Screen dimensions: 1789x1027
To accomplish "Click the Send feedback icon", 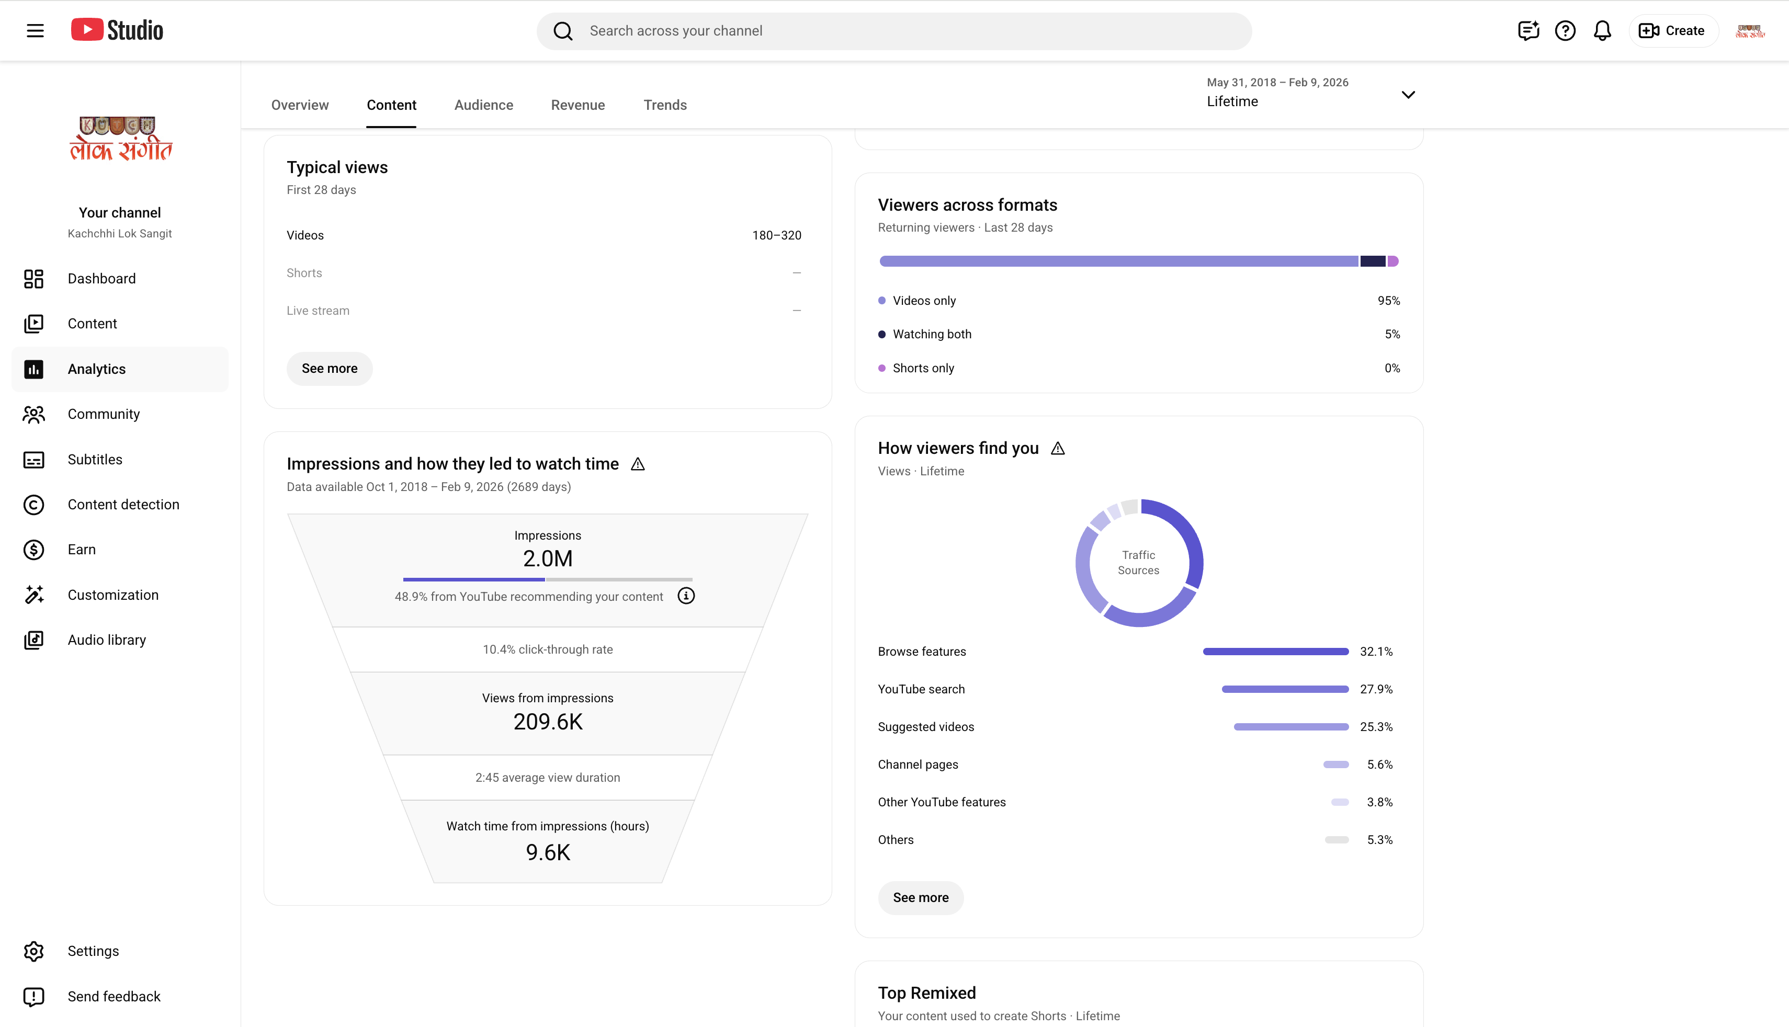I will click(34, 997).
